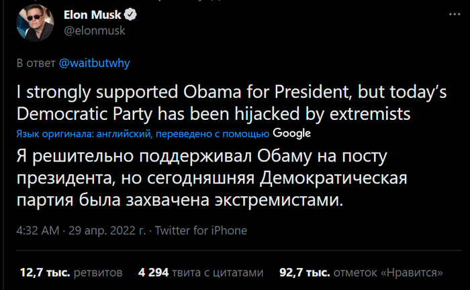Click the word "ретвитов"
Viewport: 470px width, 290px height.
click(x=98, y=273)
